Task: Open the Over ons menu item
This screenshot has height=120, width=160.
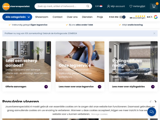Action: 72,17
